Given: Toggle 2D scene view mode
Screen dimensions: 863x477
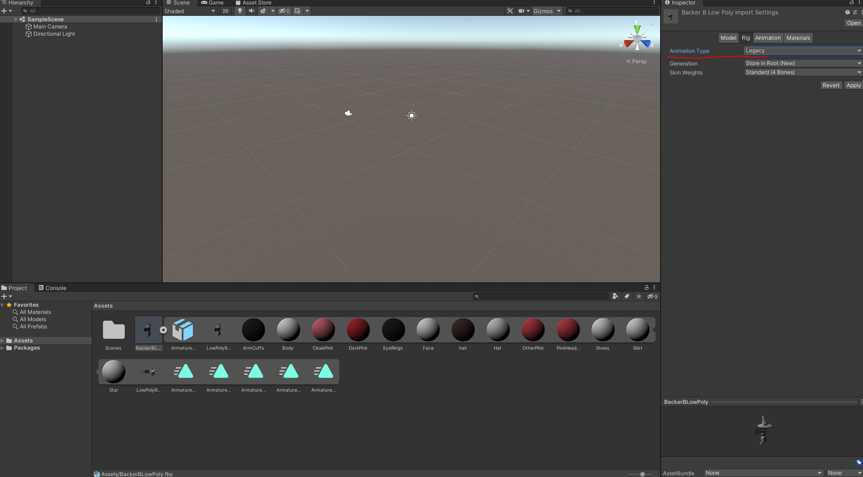Looking at the screenshot, I should pyautogui.click(x=225, y=11).
